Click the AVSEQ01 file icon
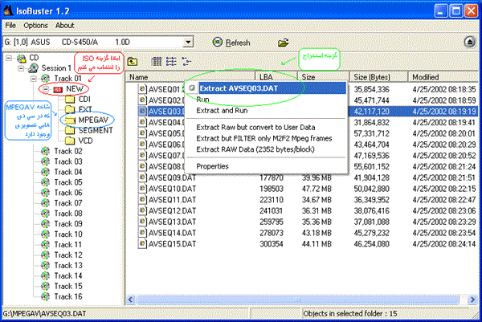 pyautogui.click(x=142, y=89)
